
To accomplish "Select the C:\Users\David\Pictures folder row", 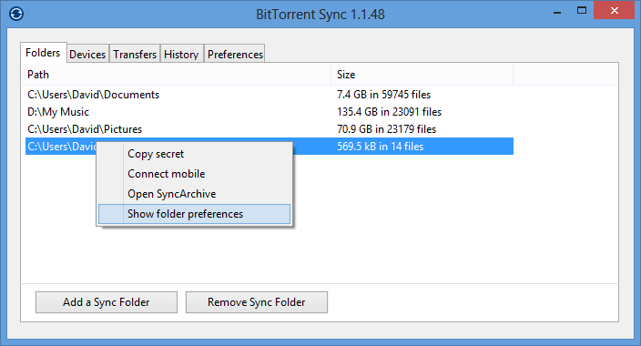I will pyautogui.click(x=270, y=129).
